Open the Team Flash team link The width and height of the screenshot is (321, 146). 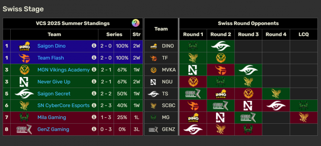coord(51,58)
